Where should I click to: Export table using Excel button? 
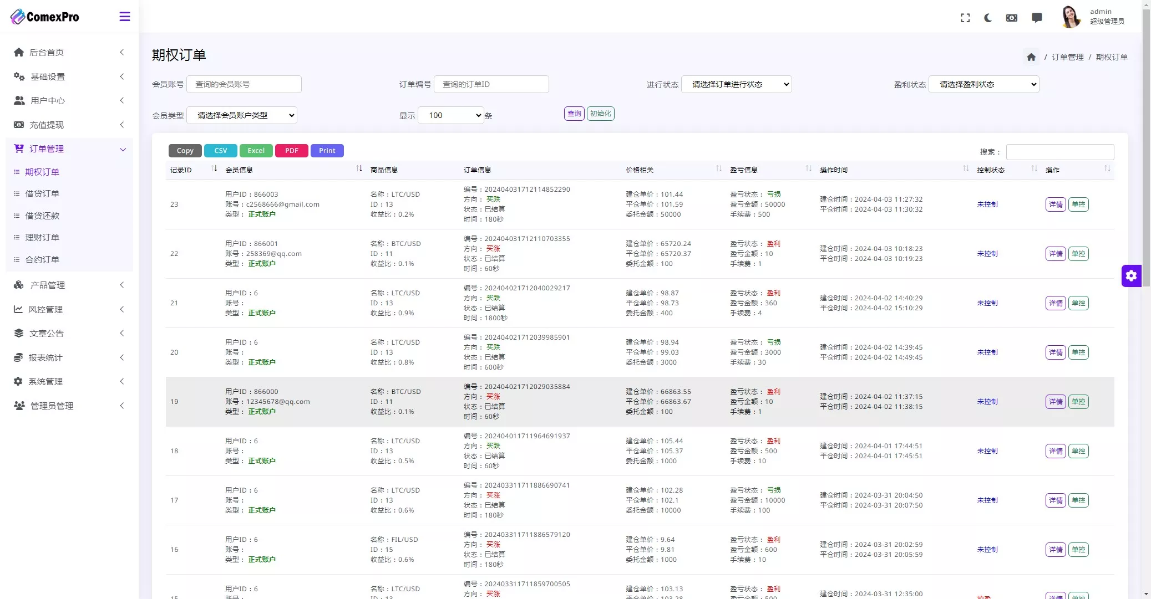tap(256, 151)
